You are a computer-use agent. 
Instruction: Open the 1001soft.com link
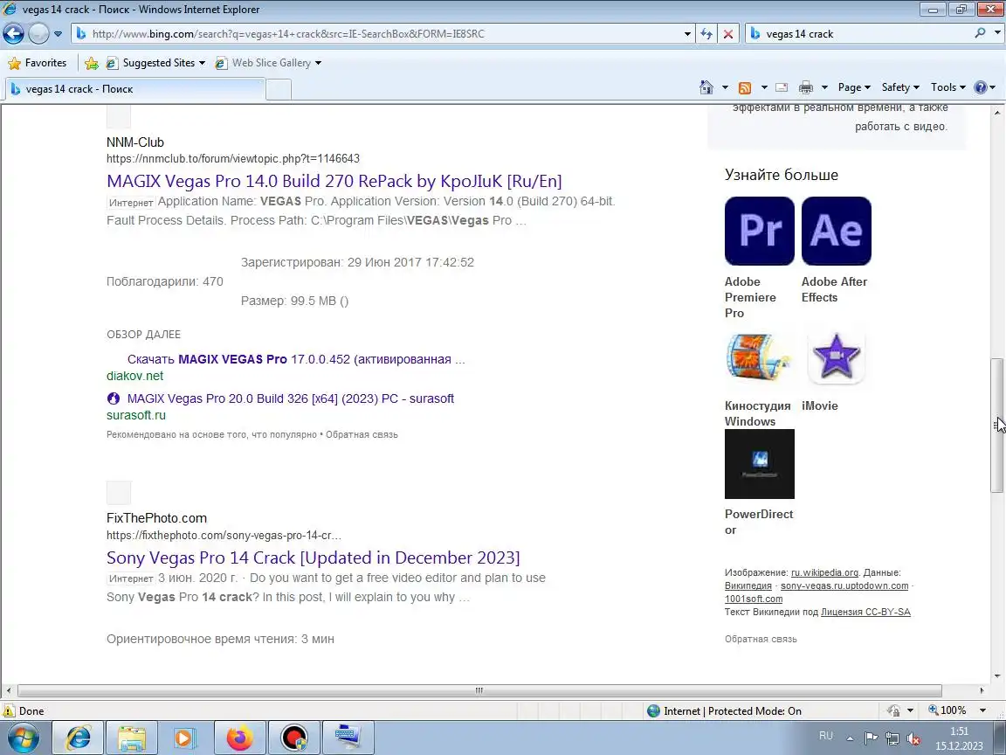tap(754, 599)
